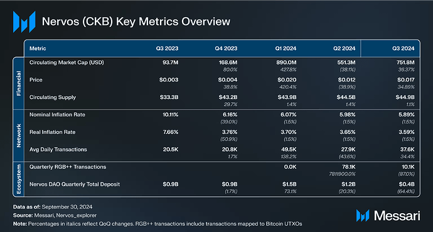
Task: Click the 751.8M market cap value
Action: point(405,63)
